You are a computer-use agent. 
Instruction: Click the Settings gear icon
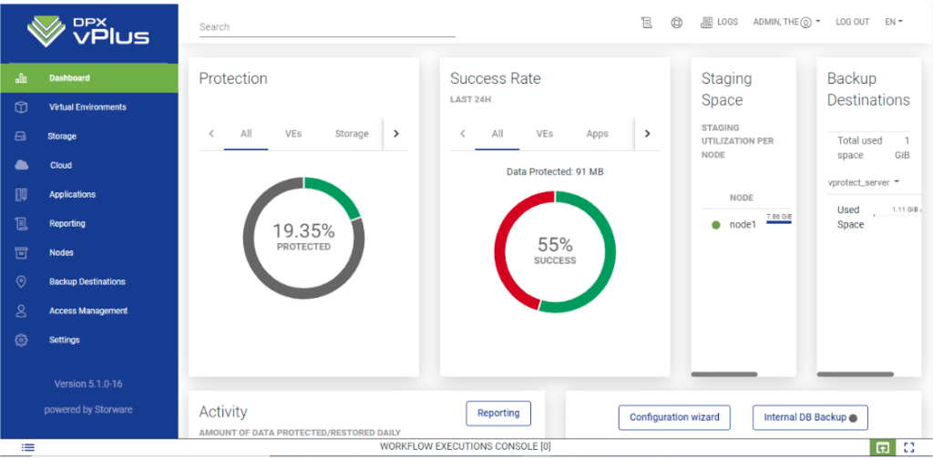point(21,341)
